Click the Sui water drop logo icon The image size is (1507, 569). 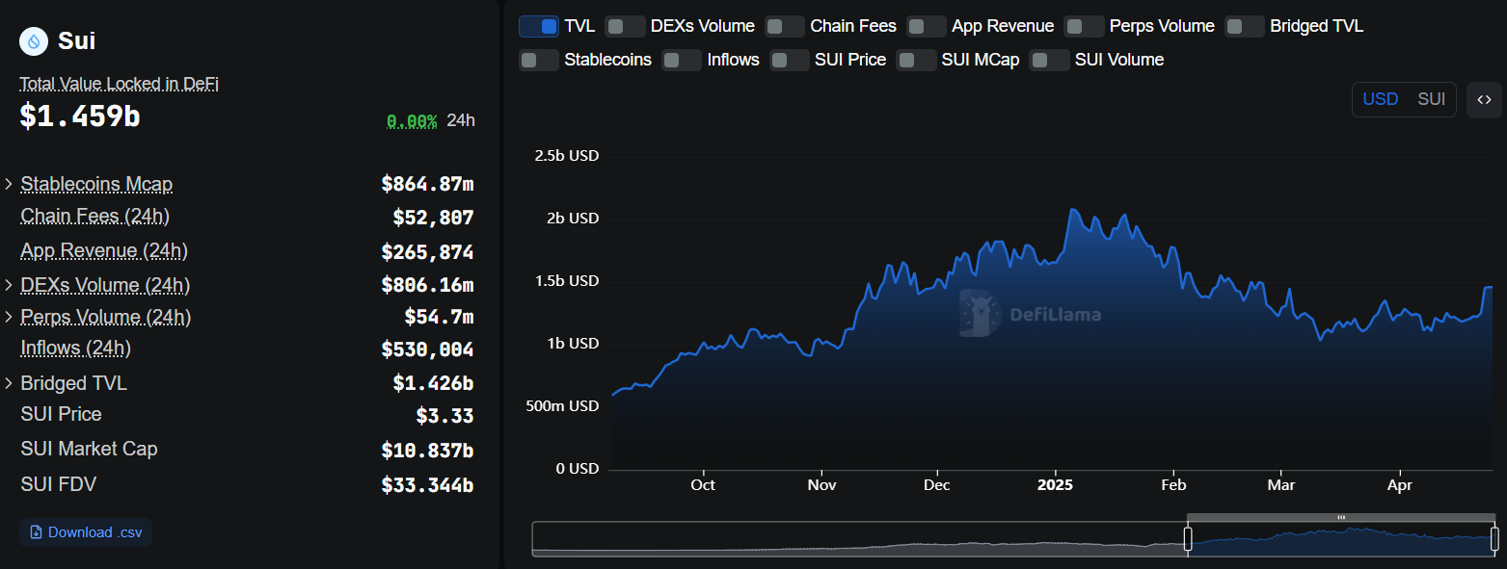tap(36, 41)
